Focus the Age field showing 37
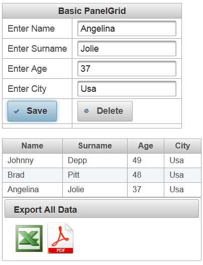Screen dimensions: 203x265 127,69
